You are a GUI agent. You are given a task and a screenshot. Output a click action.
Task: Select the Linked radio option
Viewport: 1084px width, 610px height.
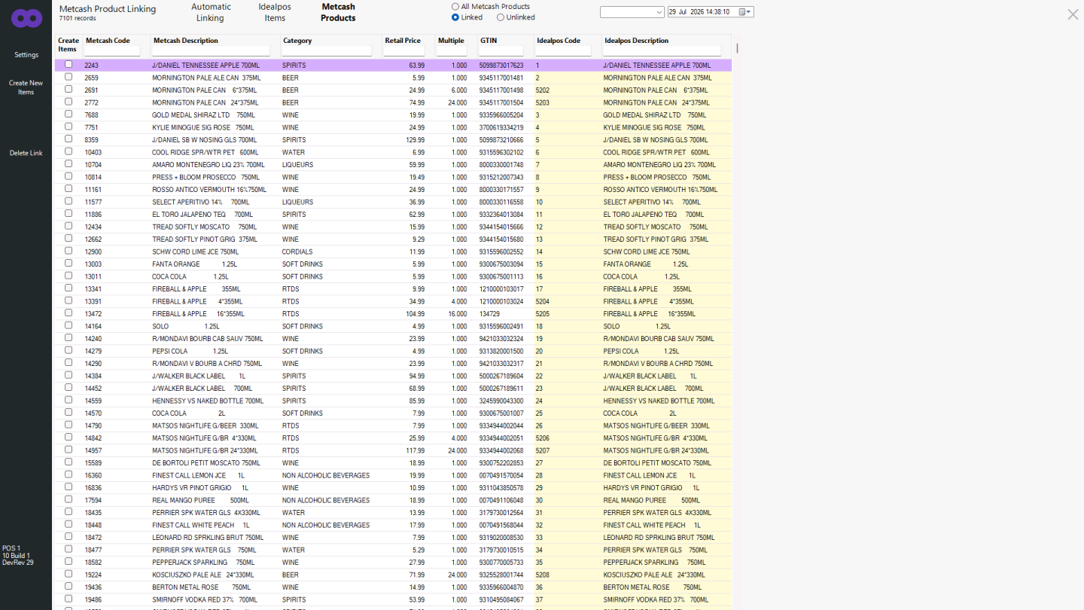coord(455,17)
